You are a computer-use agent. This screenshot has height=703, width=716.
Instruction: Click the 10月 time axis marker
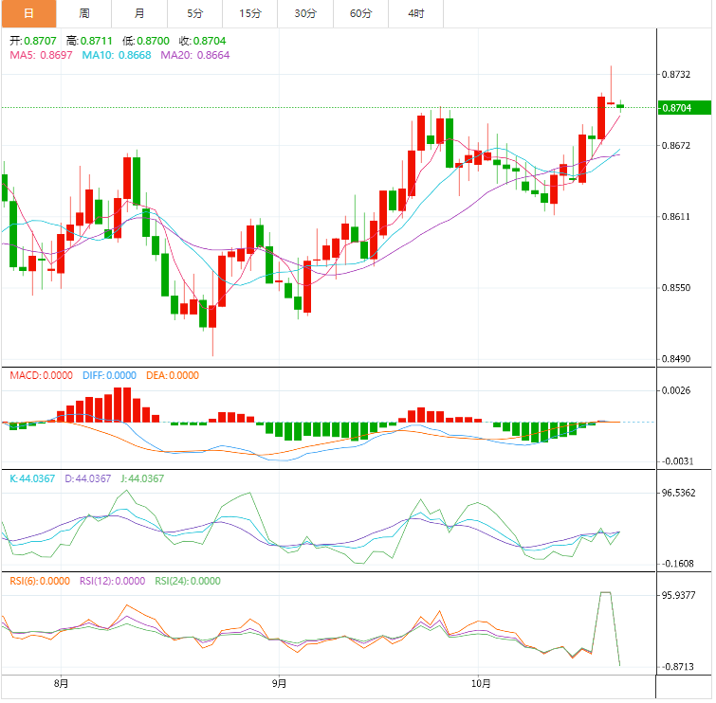[481, 683]
